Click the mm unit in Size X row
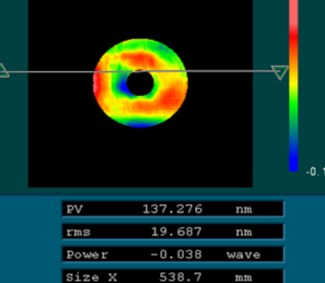 [243, 278]
